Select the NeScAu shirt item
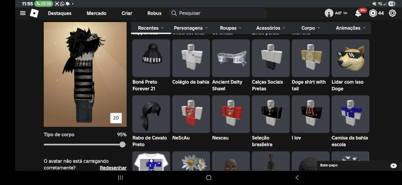 click(191, 114)
